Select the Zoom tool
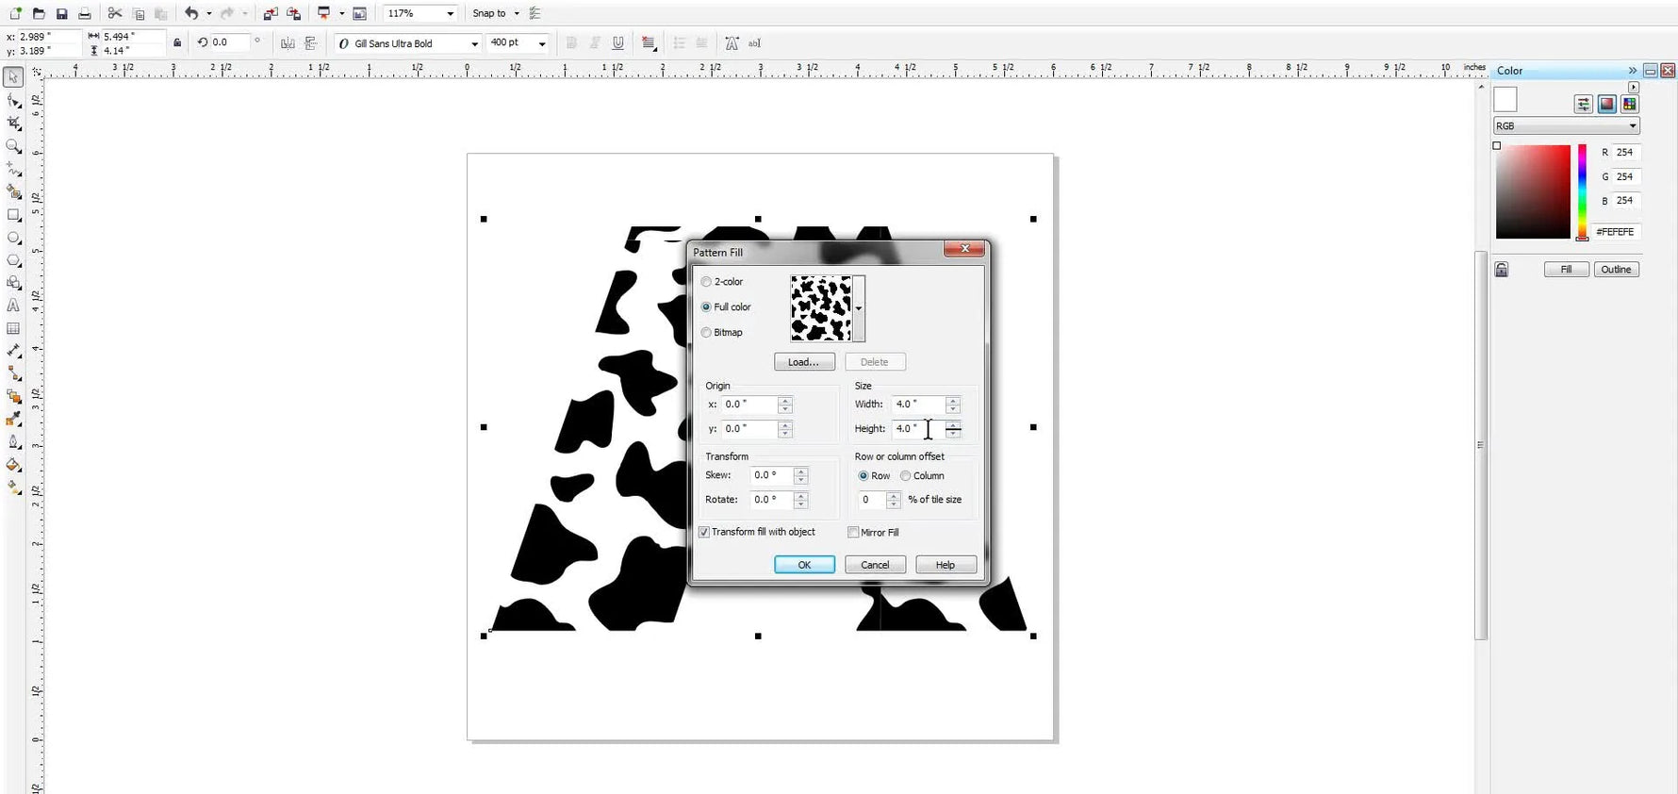The width and height of the screenshot is (1678, 794). [x=13, y=146]
